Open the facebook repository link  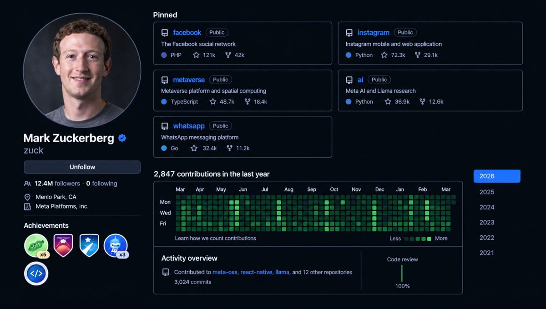coord(187,33)
